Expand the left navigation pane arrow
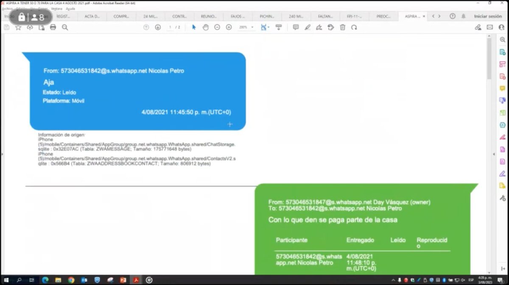This screenshot has width=509, height=285. pyautogui.click(x=2, y=154)
